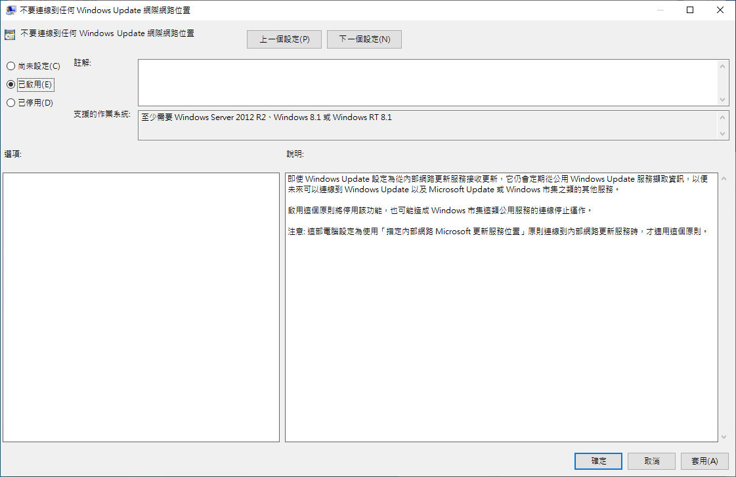Click 說明 description pane scroll down arrow
Screen dimensions: 736x477
point(724,437)
